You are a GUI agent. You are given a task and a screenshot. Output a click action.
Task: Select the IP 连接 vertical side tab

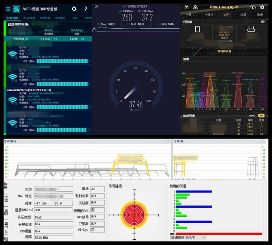point(6,227)
